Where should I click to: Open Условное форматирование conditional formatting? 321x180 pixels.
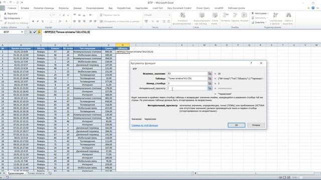coord(183,18)
